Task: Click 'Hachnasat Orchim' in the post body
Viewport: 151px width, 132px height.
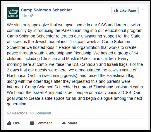Action: (24, 76)
